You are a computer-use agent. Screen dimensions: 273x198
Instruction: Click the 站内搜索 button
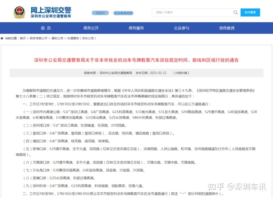[250, 12]
